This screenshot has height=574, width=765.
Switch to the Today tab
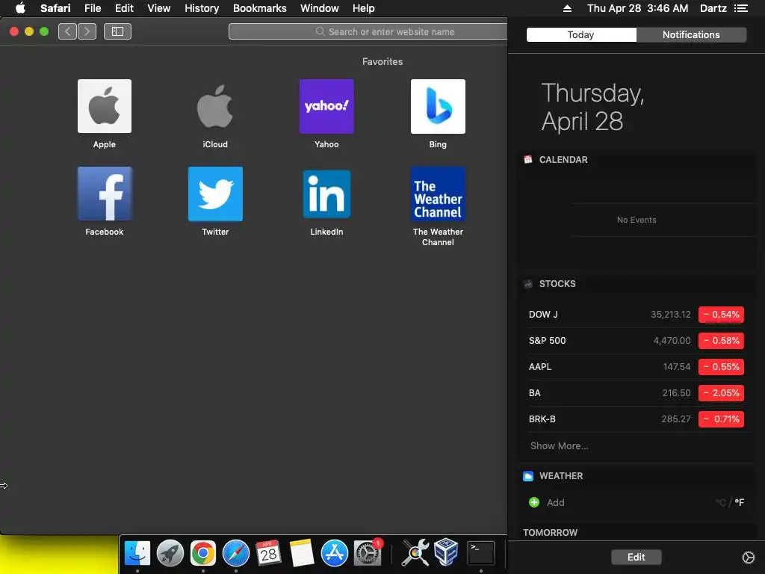(x=581, y=34)
